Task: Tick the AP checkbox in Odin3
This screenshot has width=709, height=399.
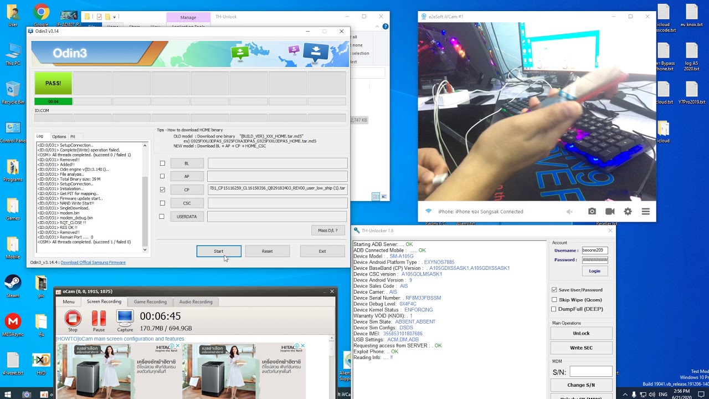Action: [162, 176]
